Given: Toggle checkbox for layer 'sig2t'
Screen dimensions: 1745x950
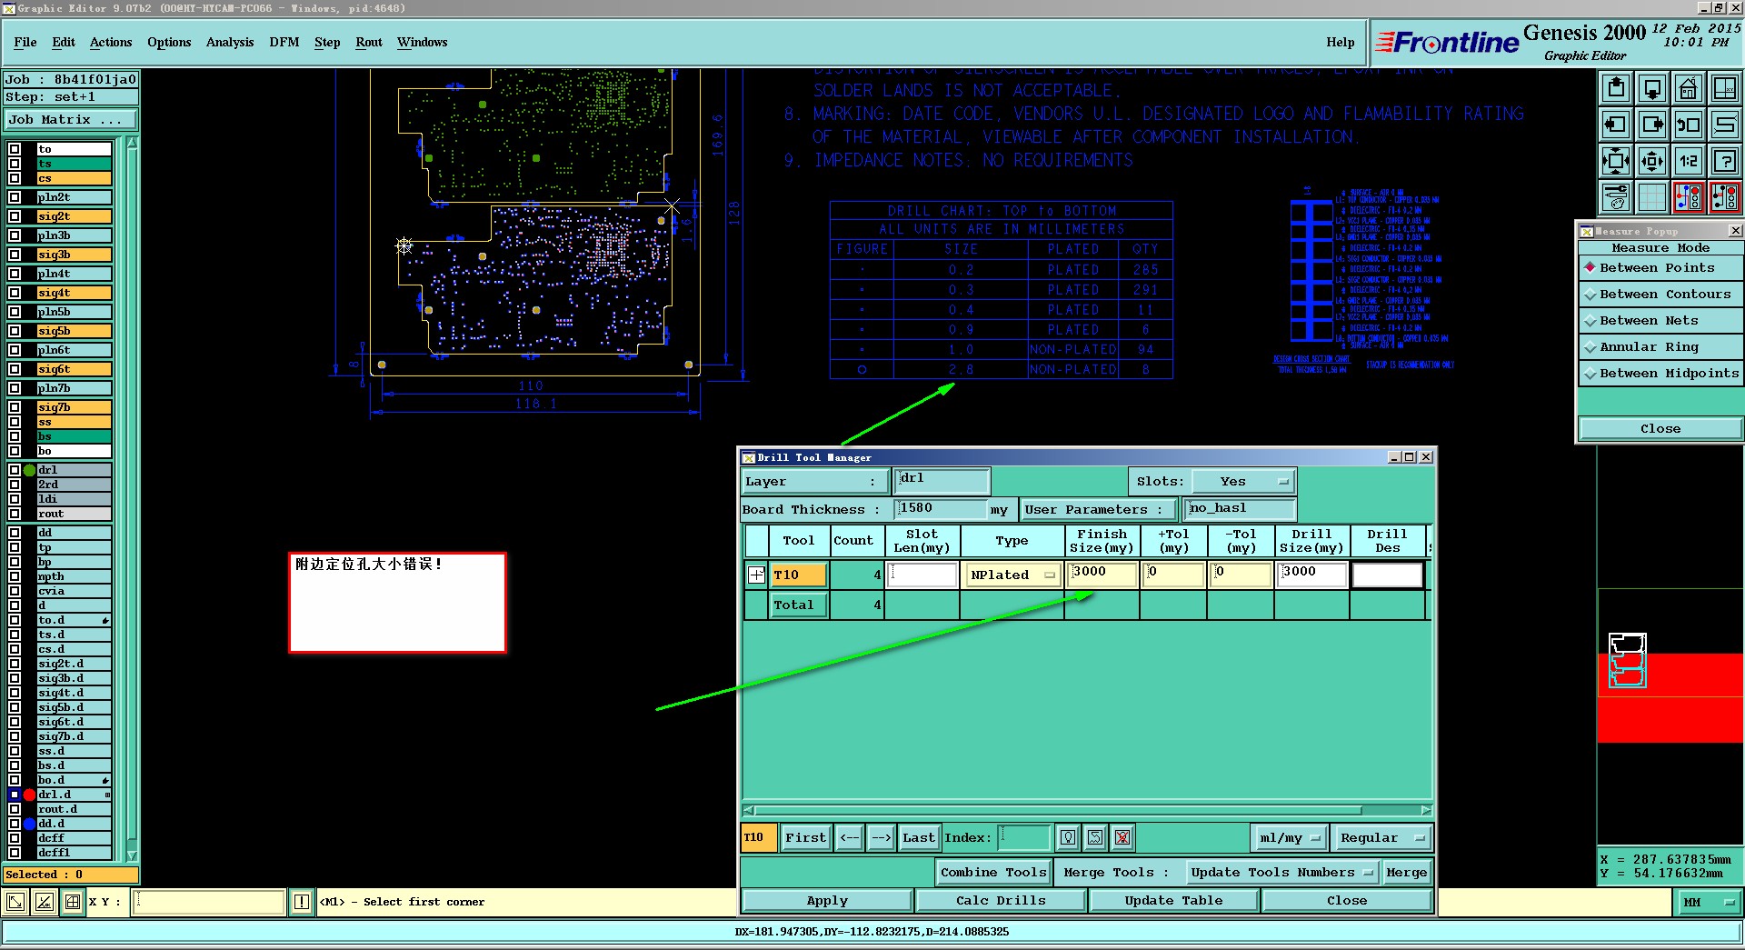Looking at the screenshot, I should (x=15, y=216).
